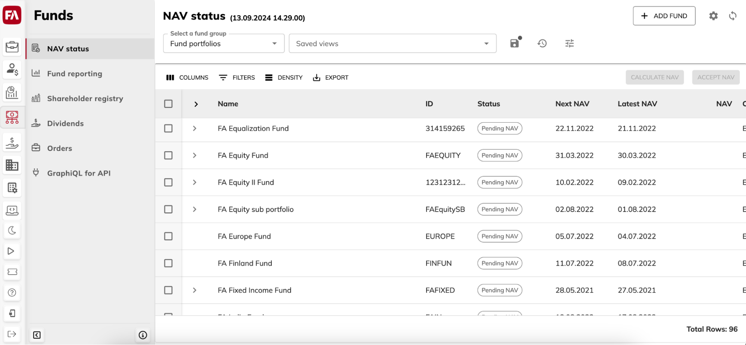Change table DENSITY
Image resolution: width=746 pixels, height=345 pixels.
pos(284,77)
